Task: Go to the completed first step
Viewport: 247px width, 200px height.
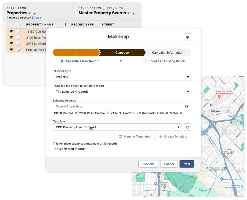Action: [x=76, y=53]
